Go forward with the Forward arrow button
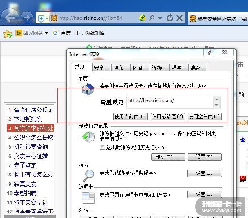Screen dimensions: 248x218 (27, 17)
